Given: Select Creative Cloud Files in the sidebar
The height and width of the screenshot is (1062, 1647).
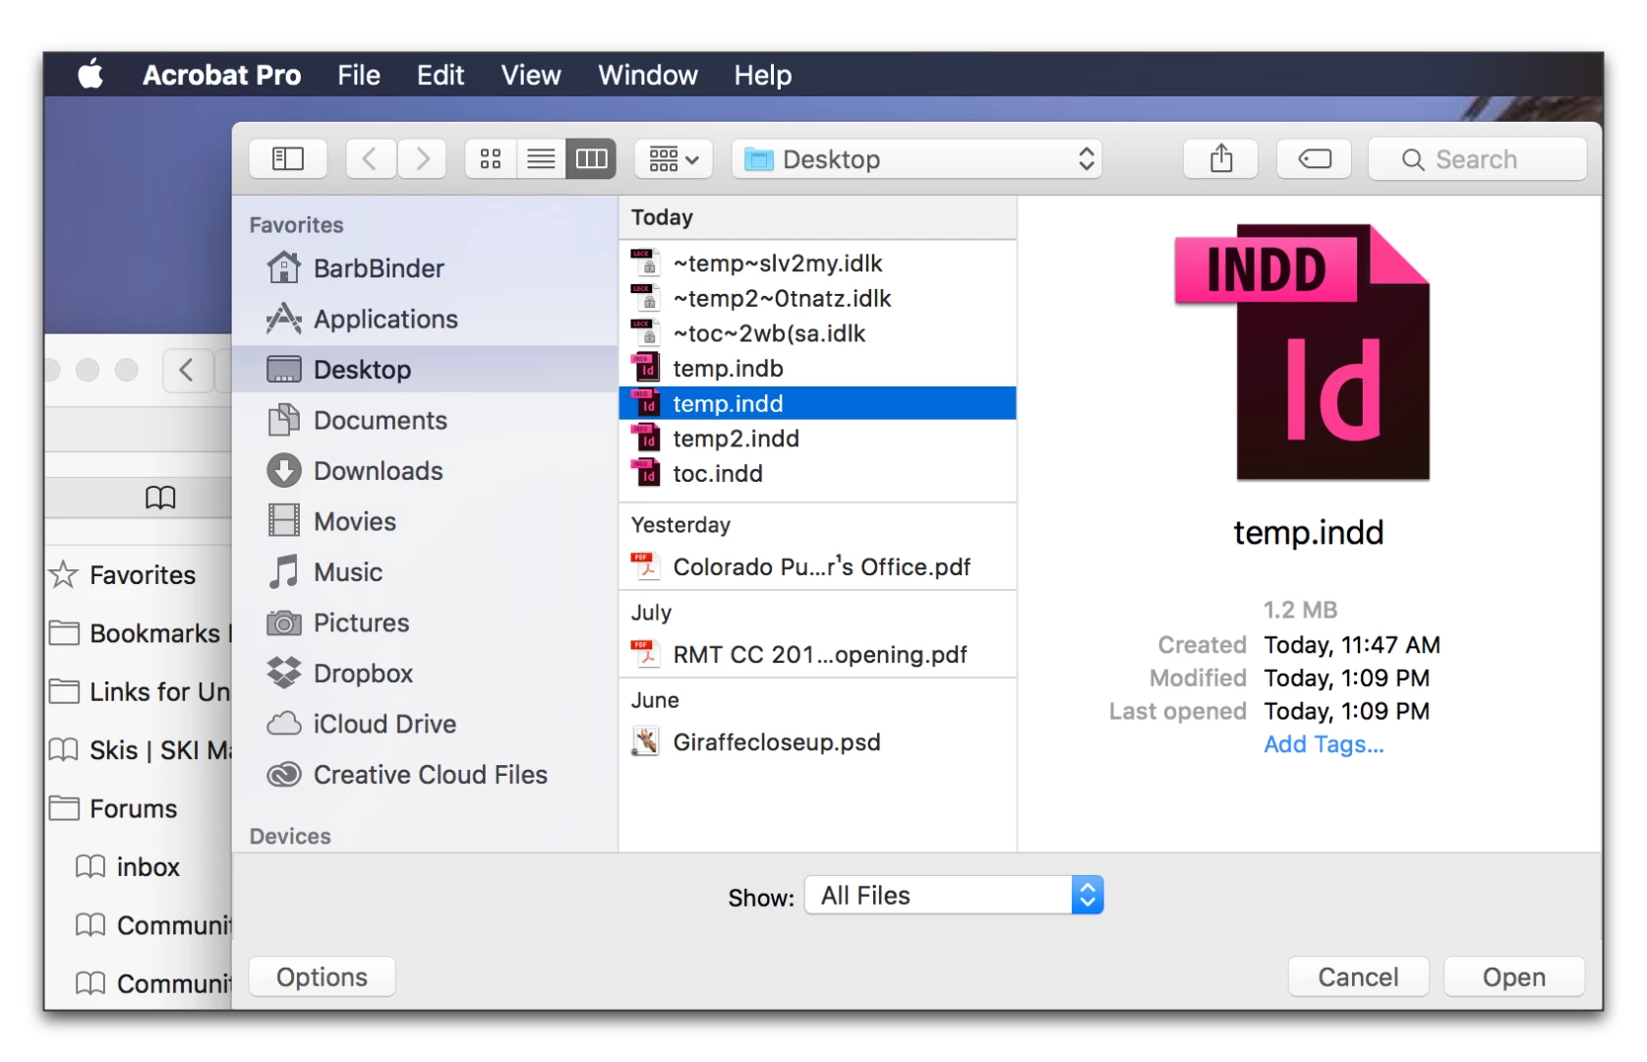Looking at the screenshot, I should pos(425,775).
